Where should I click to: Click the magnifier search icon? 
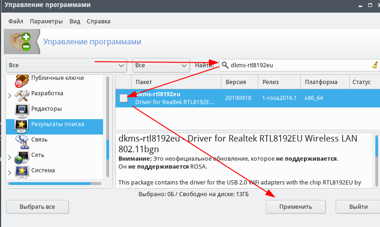pos(225,65)
